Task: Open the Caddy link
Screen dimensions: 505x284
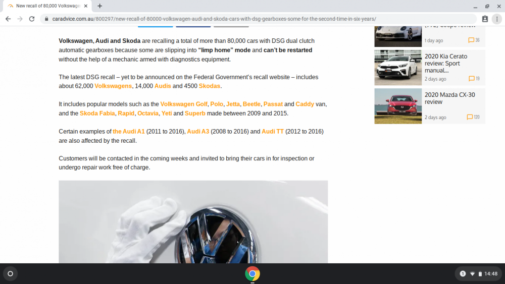Action: click(305, 104)
